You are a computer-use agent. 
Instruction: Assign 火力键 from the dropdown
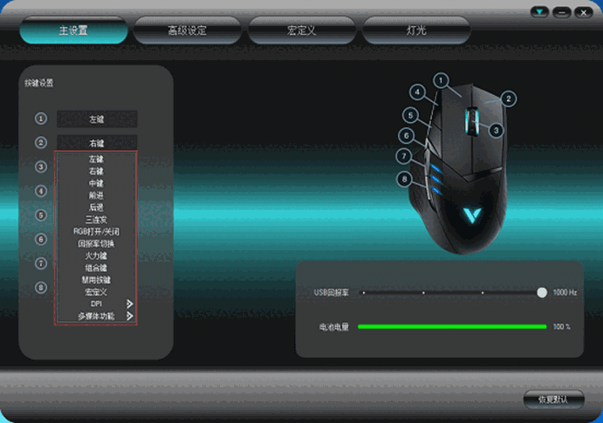(96, 256)
